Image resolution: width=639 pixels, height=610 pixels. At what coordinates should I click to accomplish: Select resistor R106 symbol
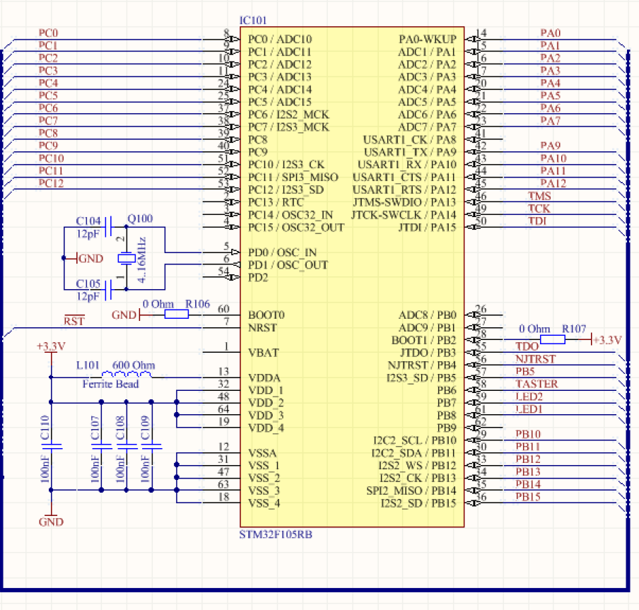pos(177,314)
